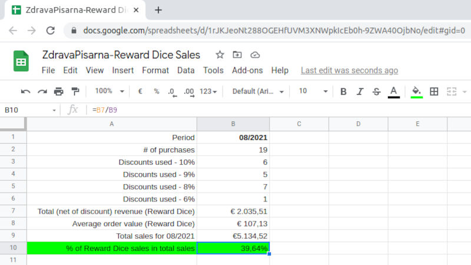This screenshot has width=471, height=265.
Task: Select cell B7 with € 2.035,51
Action: tap(233, 211)
